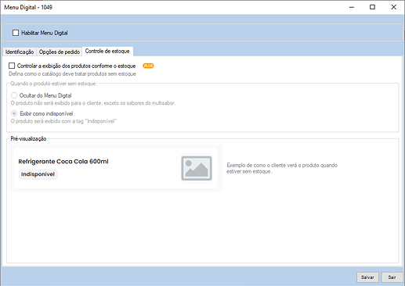405x286 pixels.
Task: Switch to the Identificação tab
Action: click(20, 52)
